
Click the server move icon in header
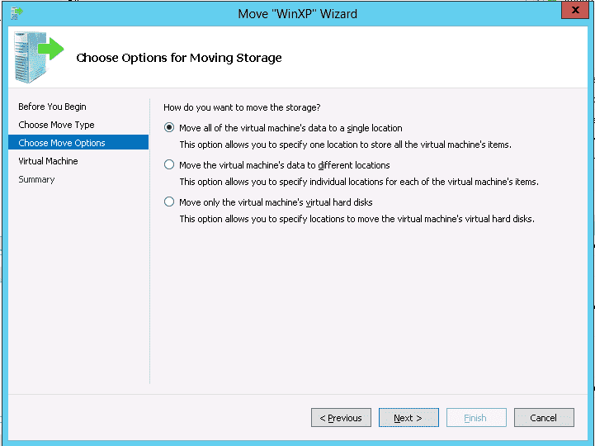point(39,57)
